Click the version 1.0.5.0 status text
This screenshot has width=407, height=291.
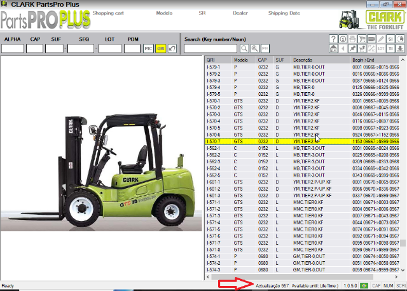point(350,286)
